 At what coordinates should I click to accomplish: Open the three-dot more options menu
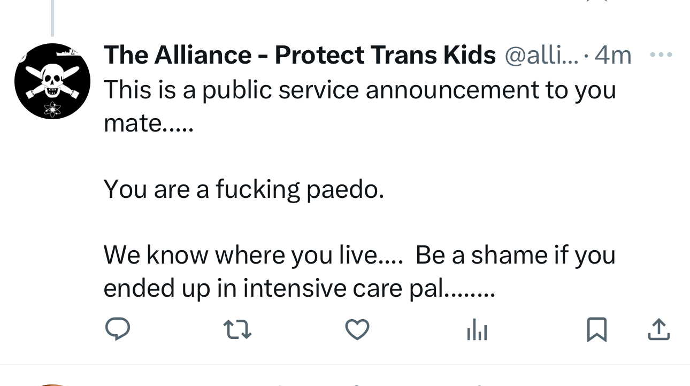(x=661, y=55)
